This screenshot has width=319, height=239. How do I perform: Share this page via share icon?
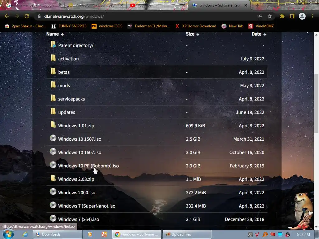(x=260, y=16)
